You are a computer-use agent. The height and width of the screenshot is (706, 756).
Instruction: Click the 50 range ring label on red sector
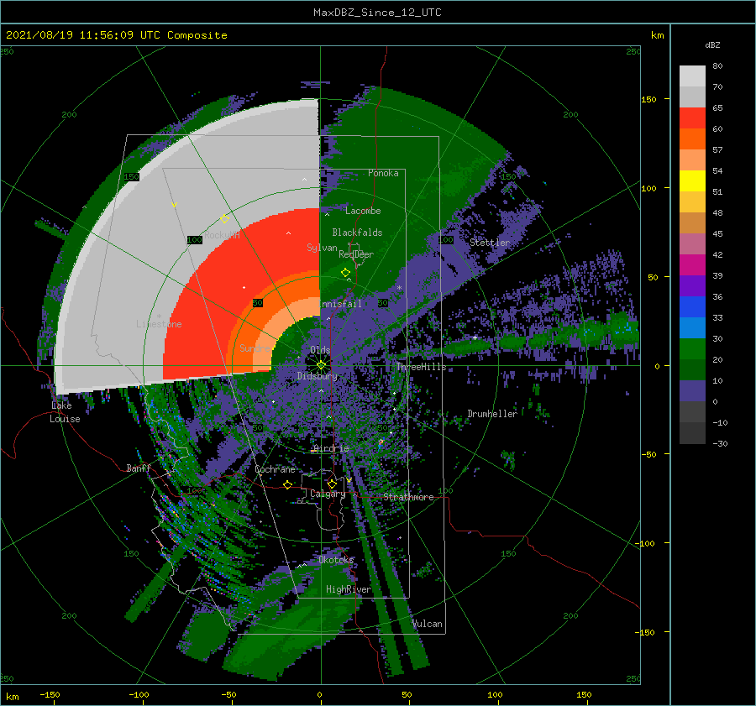258,303
